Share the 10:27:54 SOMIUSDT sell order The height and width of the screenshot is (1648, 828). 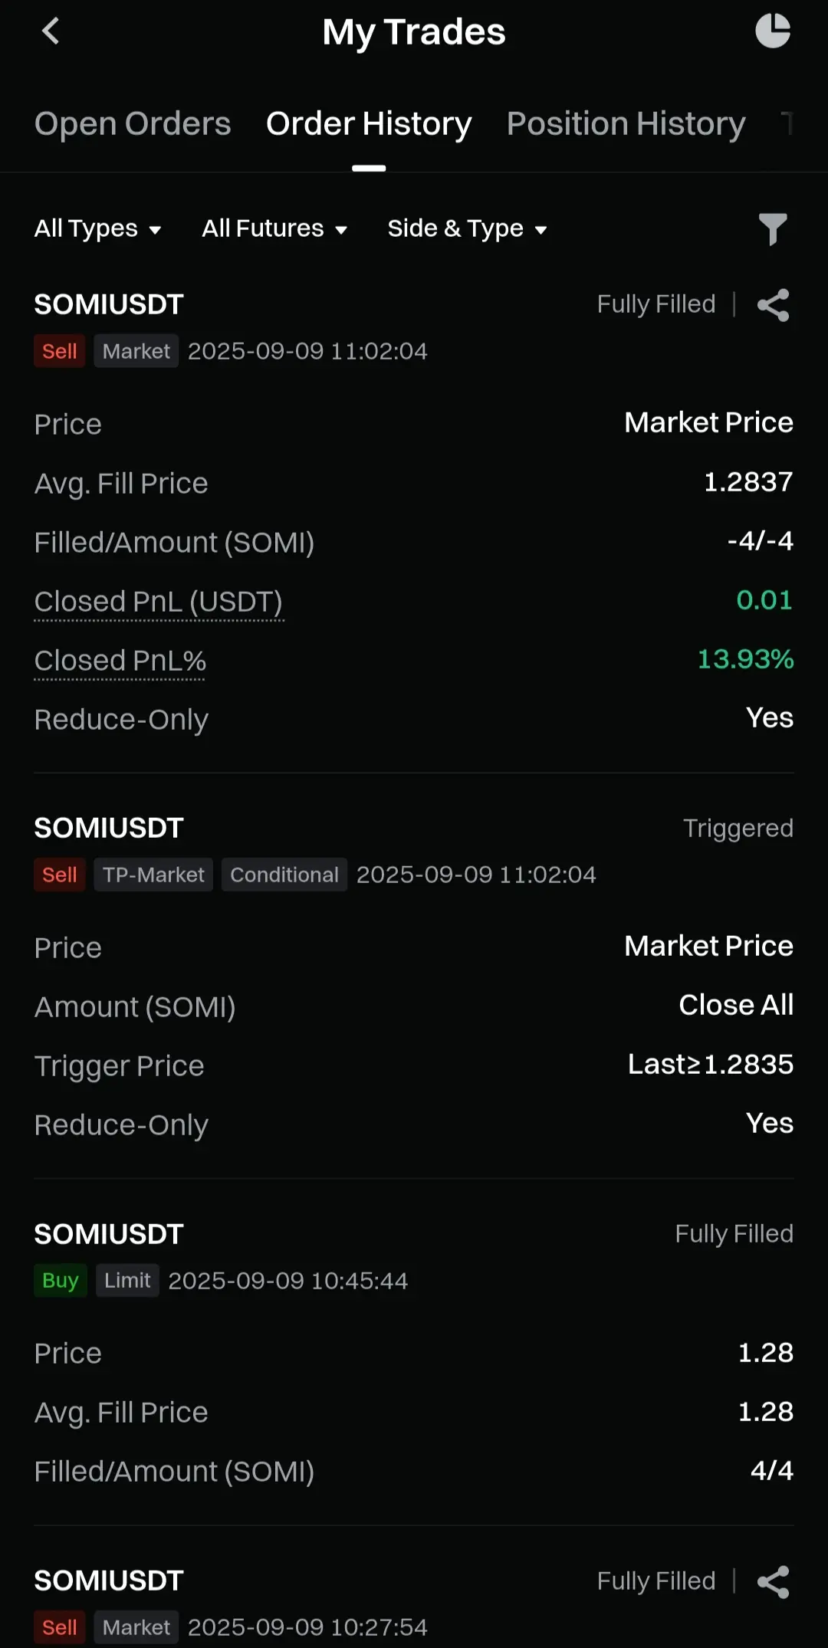[773, 1582]
